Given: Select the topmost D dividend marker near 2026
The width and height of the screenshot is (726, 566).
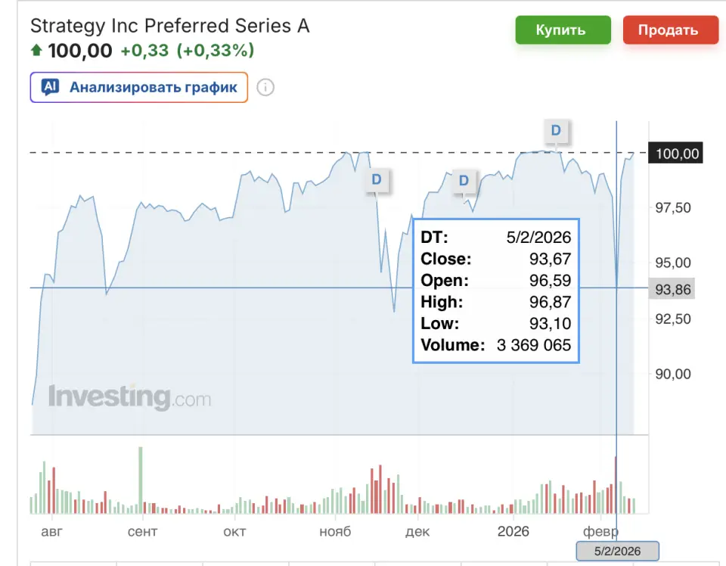Looking at the screenshot, I should (x=557, y=130).
